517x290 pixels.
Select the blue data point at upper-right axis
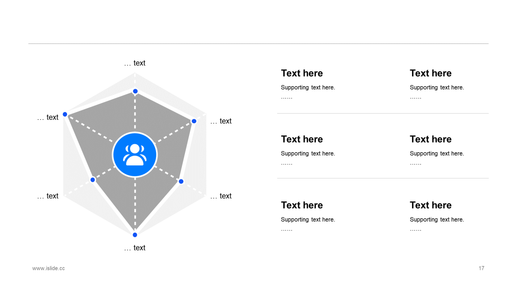pos(194,121)
